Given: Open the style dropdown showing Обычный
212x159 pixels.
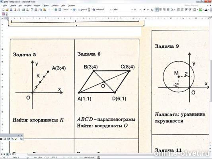Looking at the screenshot, I should click(111, 10).
